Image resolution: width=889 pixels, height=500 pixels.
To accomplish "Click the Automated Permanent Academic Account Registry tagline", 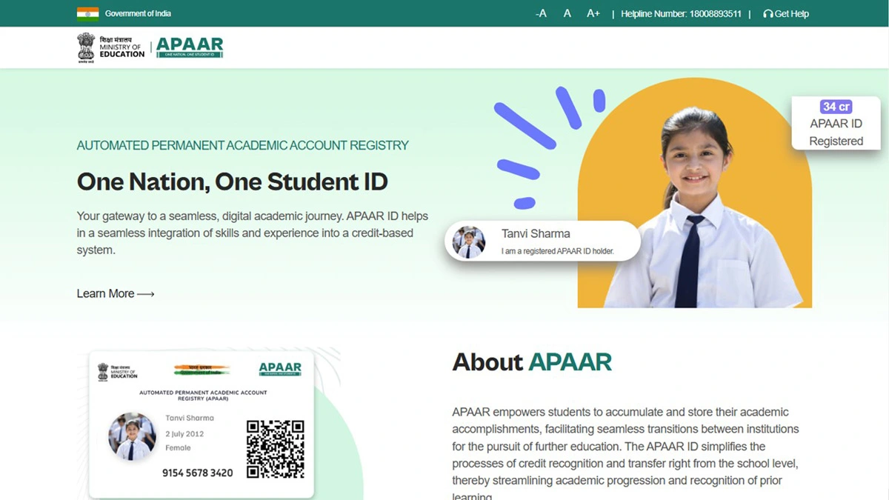I will pos(242,145).
